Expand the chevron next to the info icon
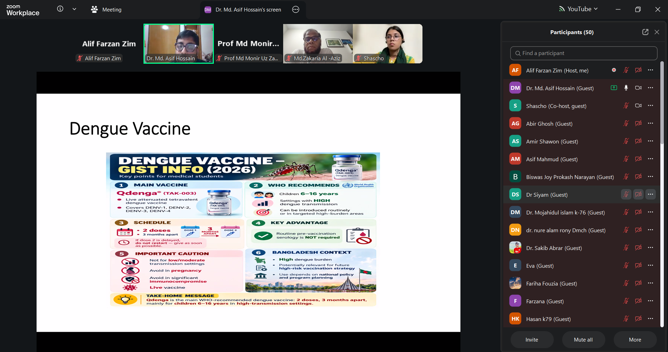The height and width of the screenshot is (352, 668). 74,9
